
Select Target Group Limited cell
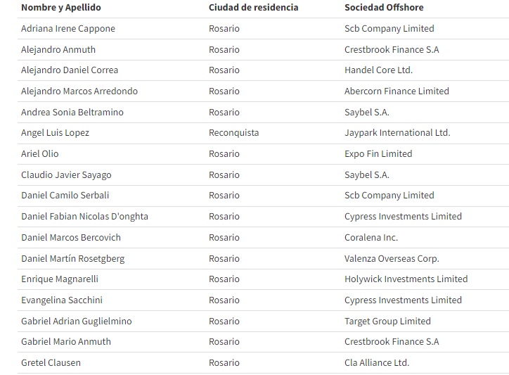(387, 322)
